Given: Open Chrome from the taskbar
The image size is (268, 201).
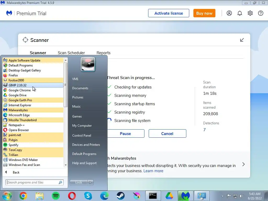Looking at the screenshot, I should 23,196.
